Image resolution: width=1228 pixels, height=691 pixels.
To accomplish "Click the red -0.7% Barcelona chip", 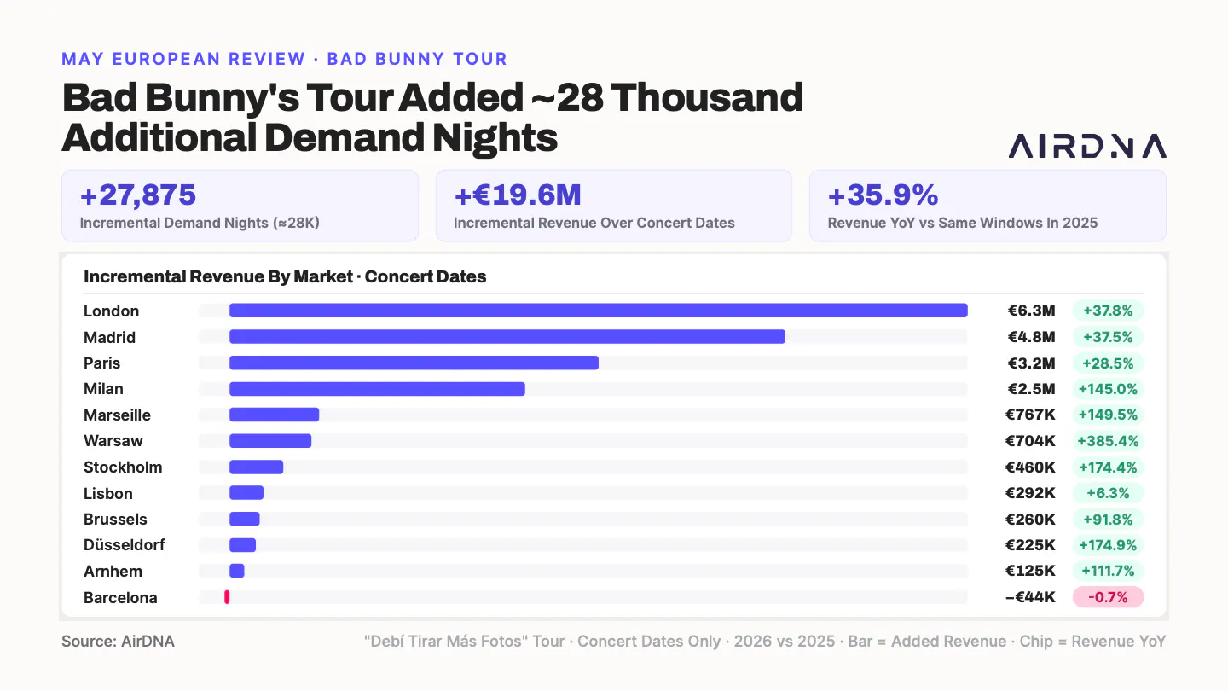I will [x=1108, y=597].
